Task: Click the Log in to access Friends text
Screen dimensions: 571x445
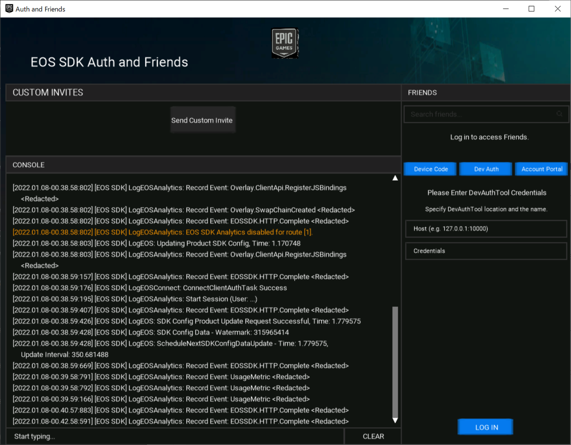Action: point(490,137)
